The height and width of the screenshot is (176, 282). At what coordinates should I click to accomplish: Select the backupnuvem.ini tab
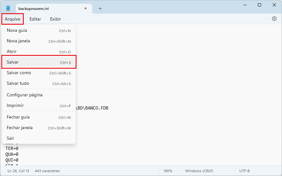pos(48,9)
